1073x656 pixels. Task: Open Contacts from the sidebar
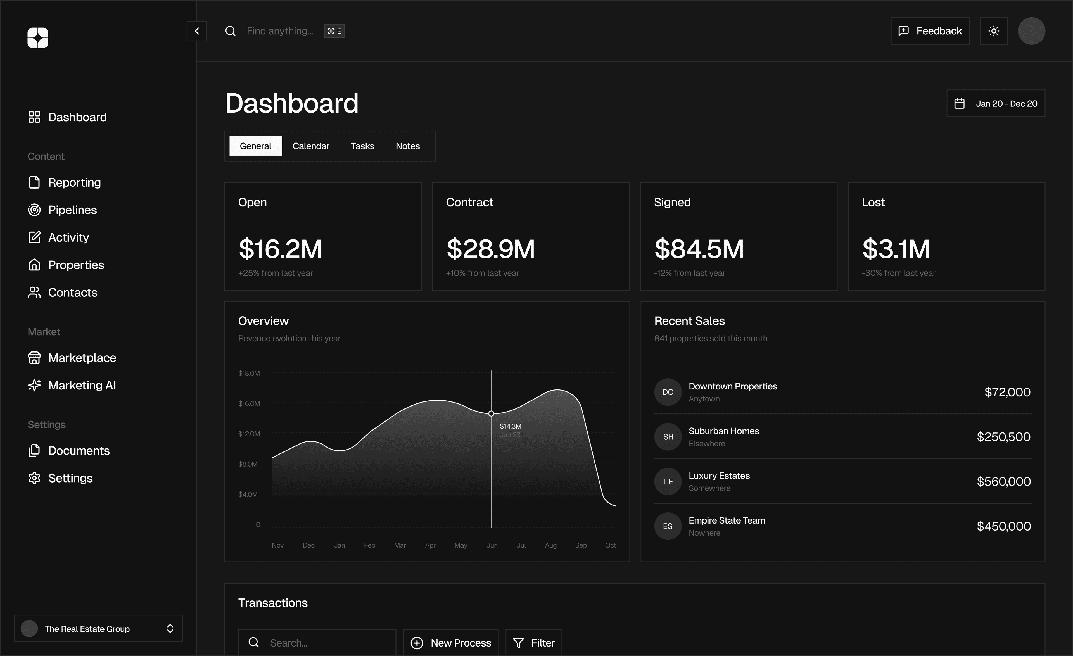point(73,292)
